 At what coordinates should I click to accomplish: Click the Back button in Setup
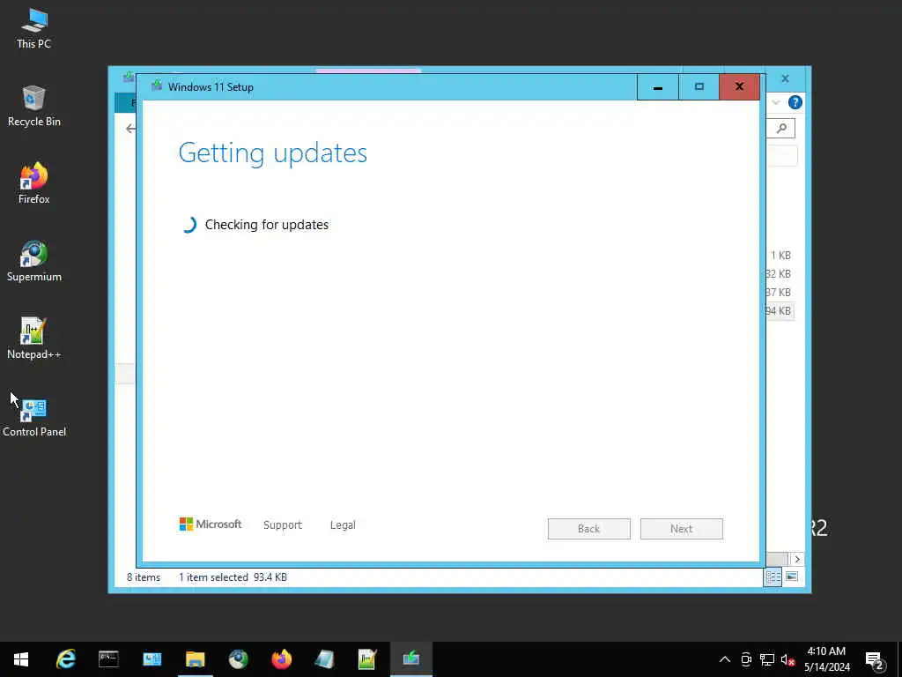(x=589, y=529)
